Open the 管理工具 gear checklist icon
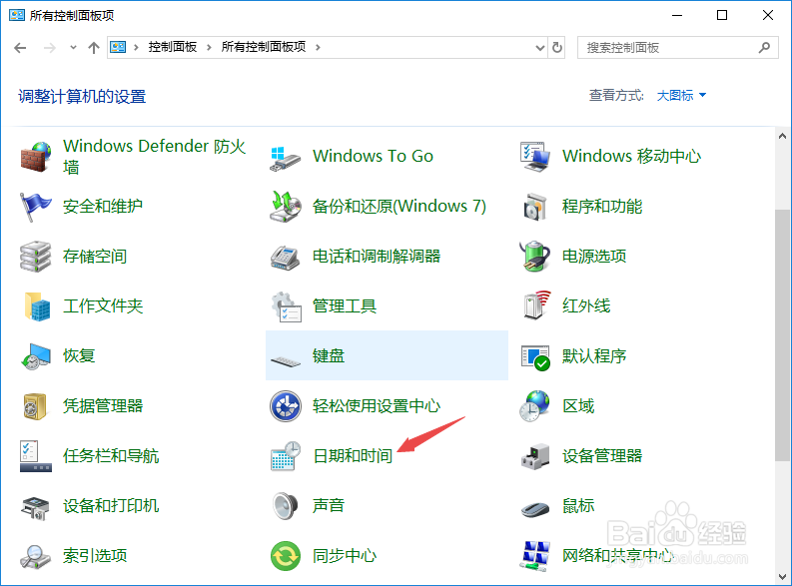The width and height of the screenshot is (792, 586). point(286,306)
